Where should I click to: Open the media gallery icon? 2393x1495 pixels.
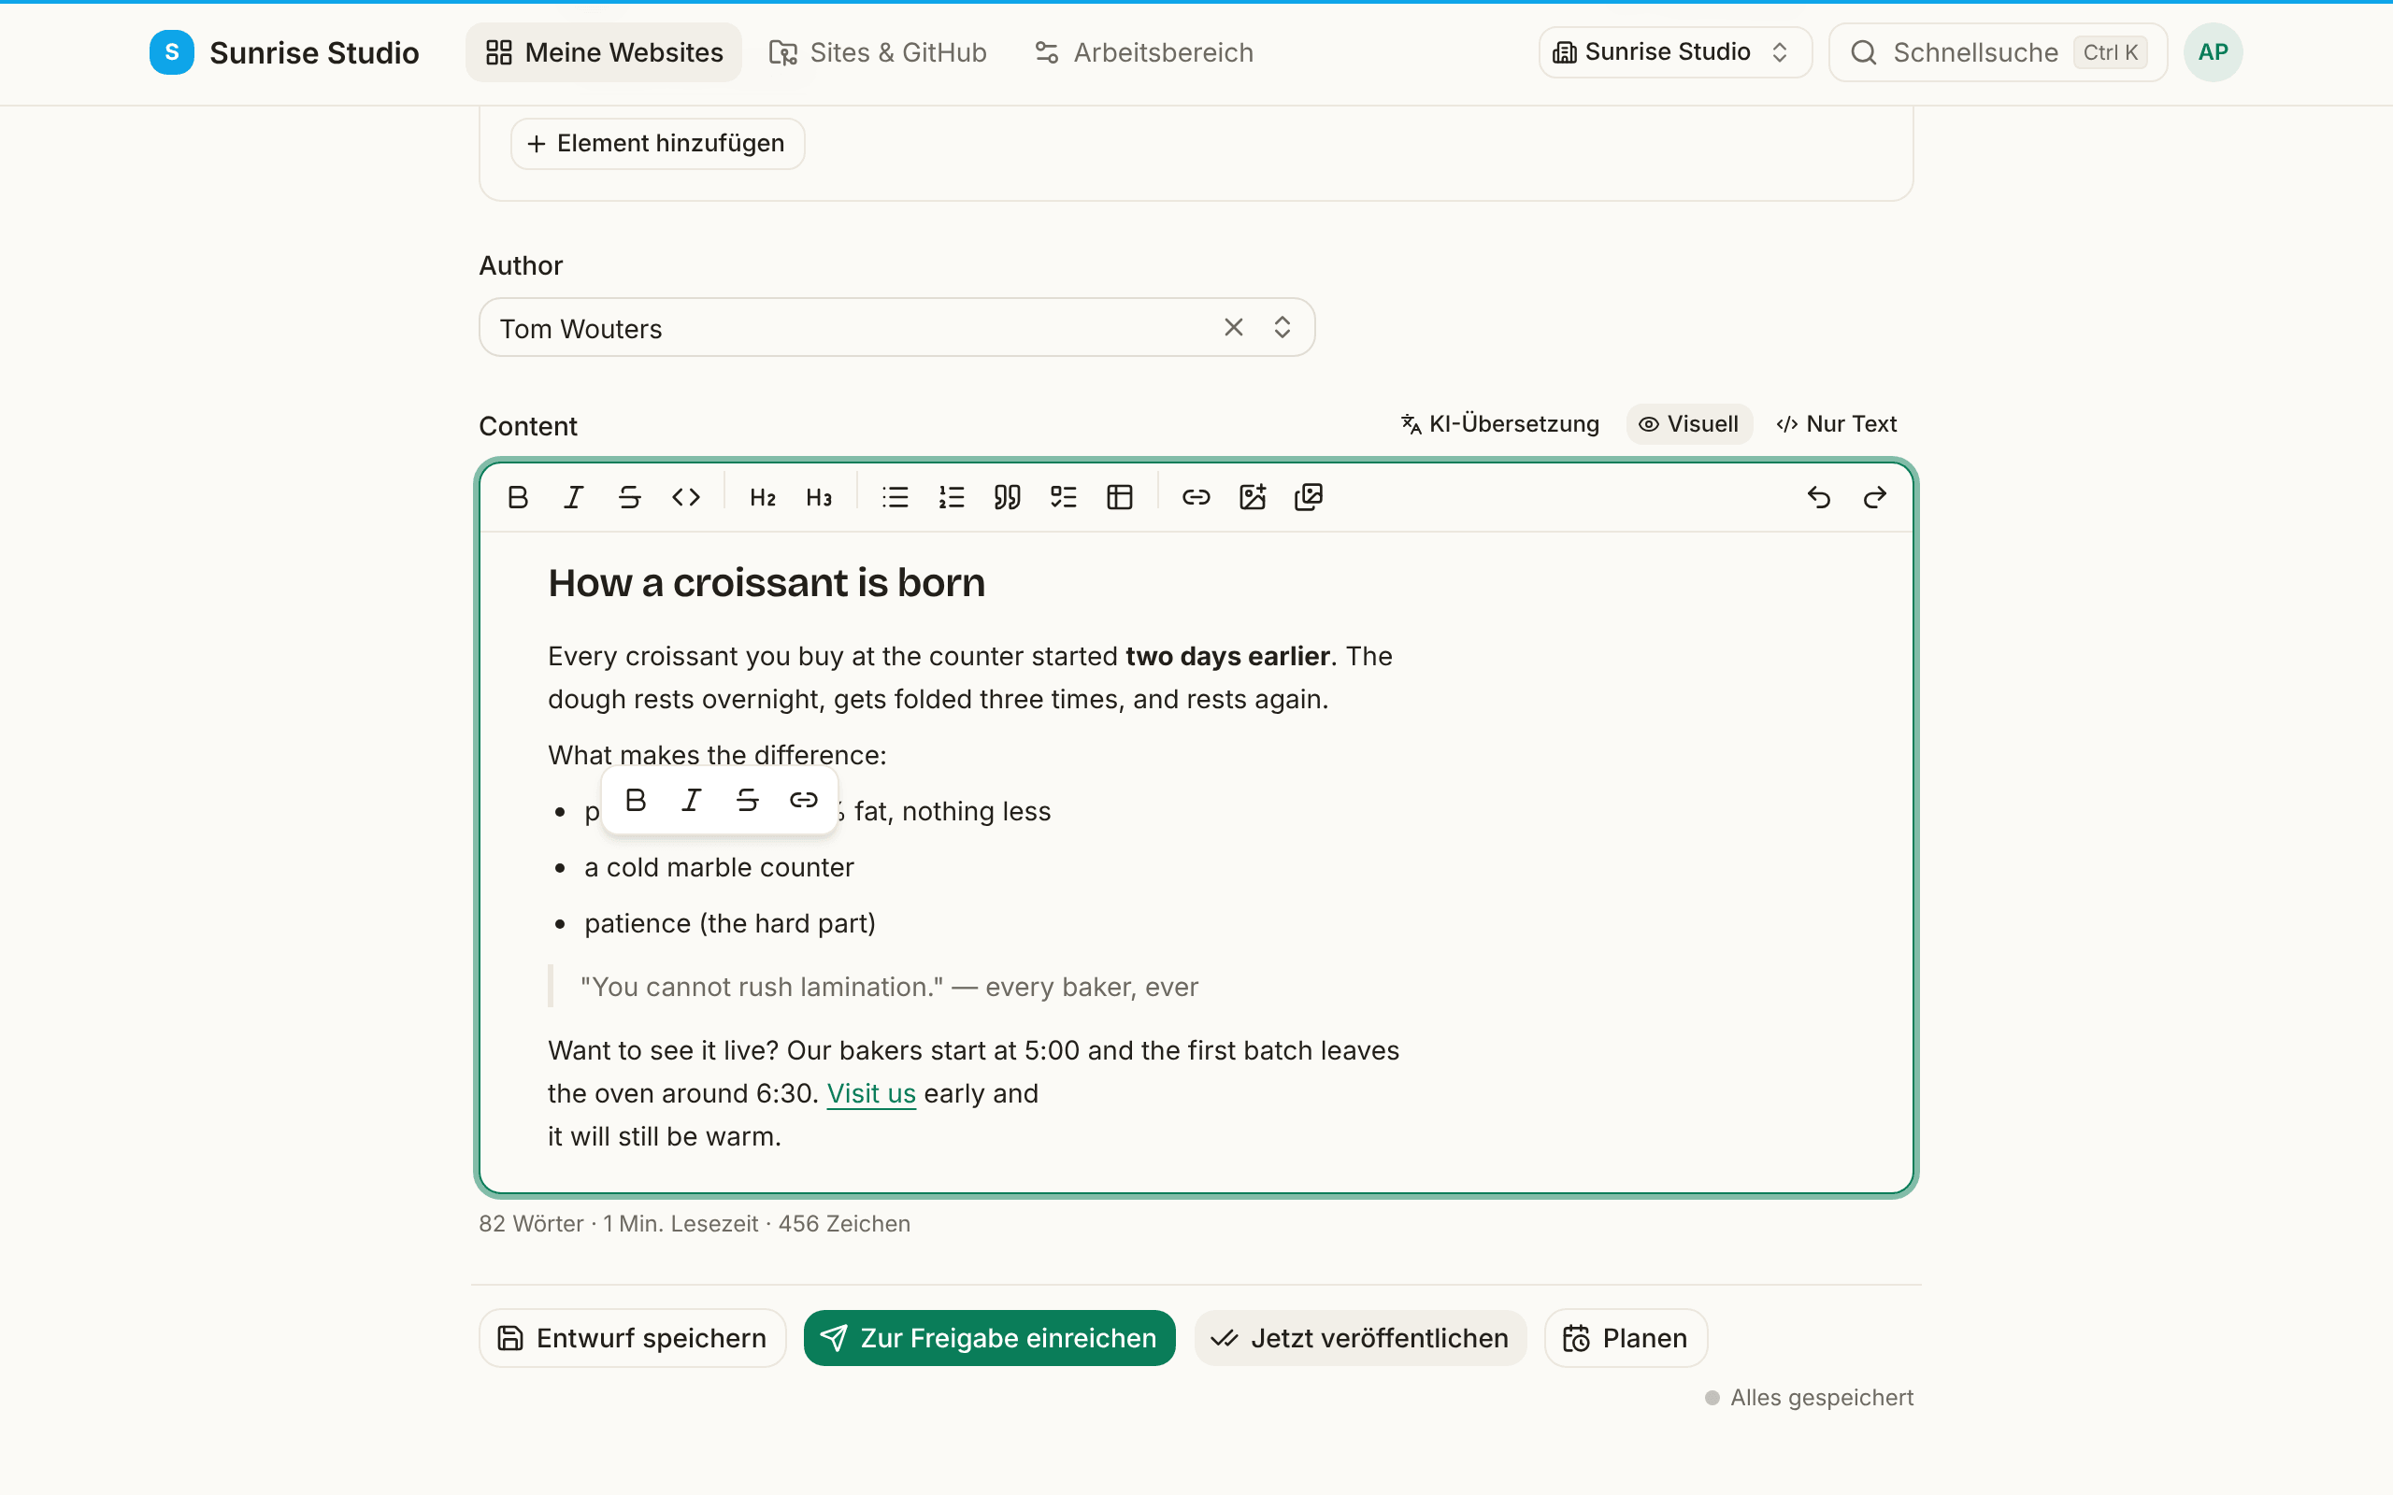1309,497
